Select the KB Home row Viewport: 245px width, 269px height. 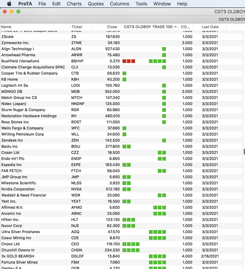(121, 79)
